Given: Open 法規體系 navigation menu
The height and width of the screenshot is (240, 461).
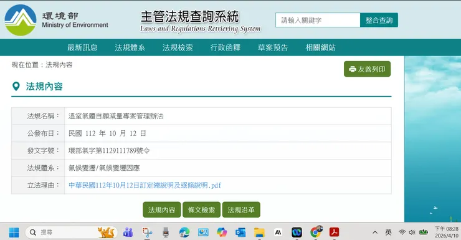Looking at the screenshot, I should click(x=130, y=47).
